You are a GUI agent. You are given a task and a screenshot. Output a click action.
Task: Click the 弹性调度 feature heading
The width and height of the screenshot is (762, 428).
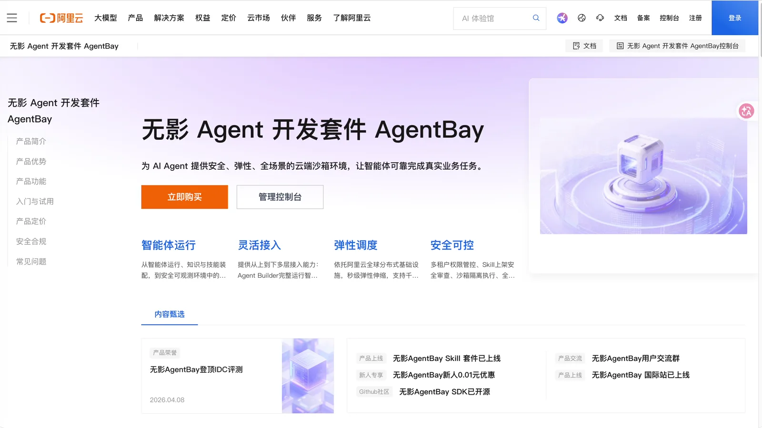click(356, 245)
